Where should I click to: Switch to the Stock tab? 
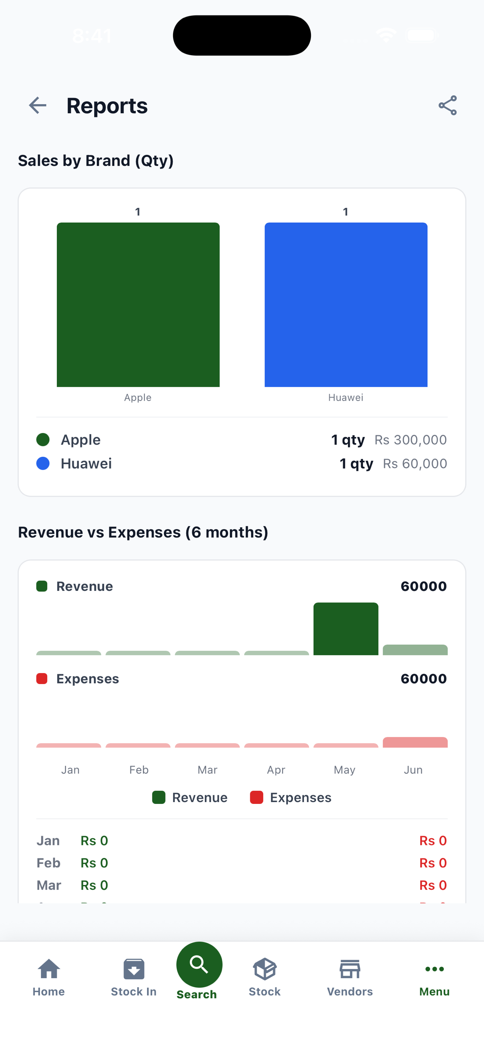265,977
